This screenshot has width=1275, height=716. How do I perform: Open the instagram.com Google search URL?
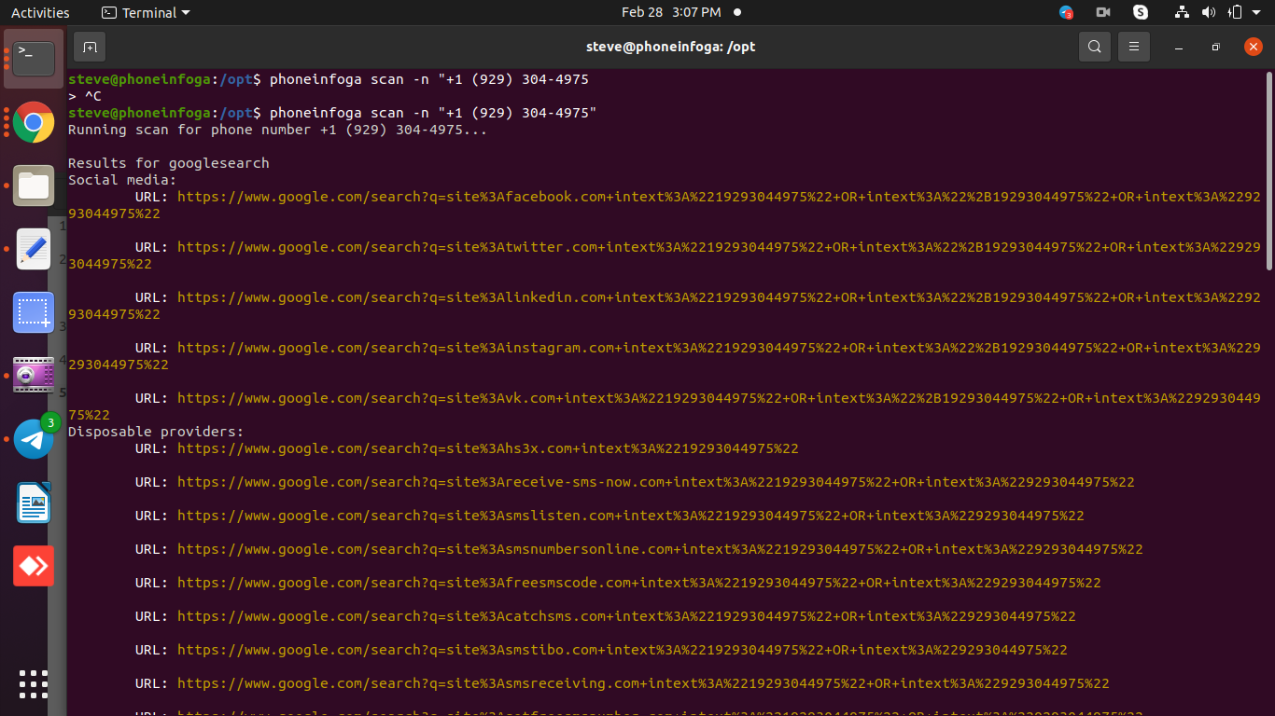[x=664, y=356]
